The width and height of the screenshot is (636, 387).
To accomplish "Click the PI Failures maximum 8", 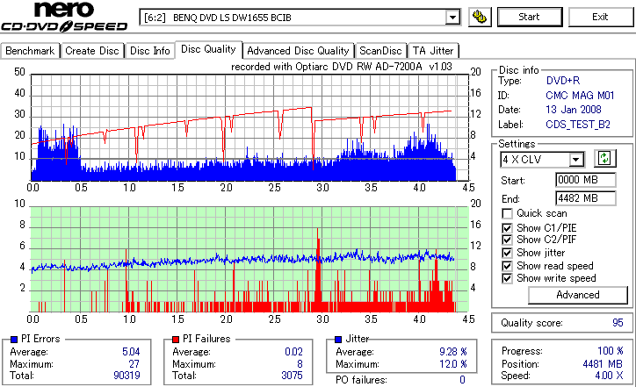I will pos(300,364).
